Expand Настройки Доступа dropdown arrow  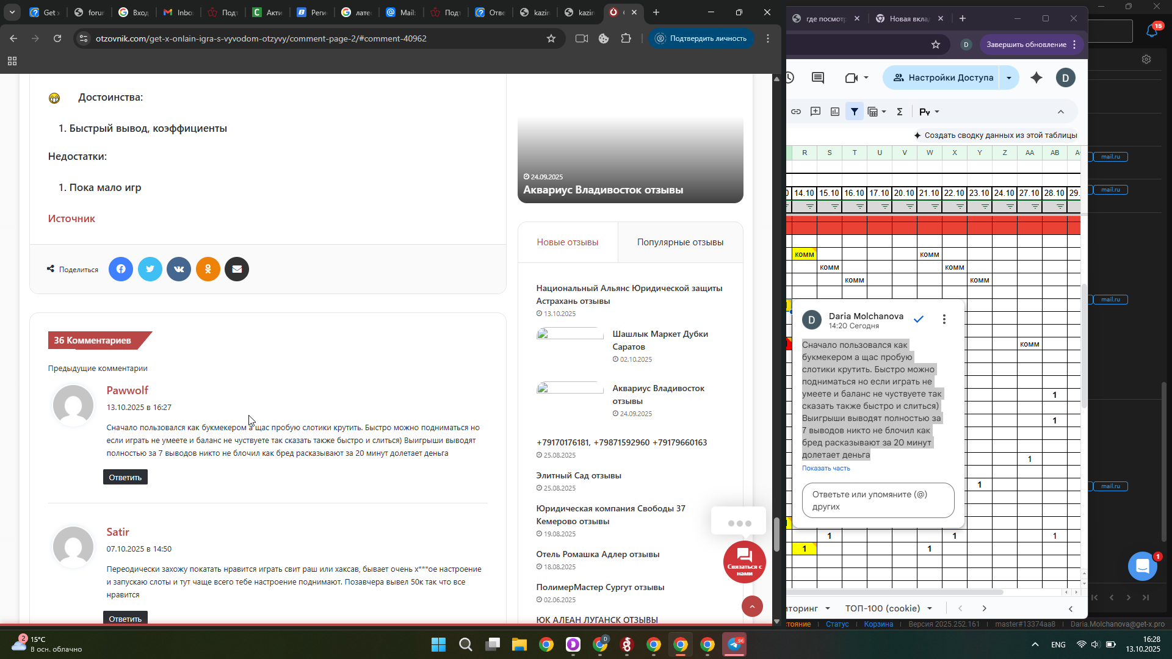coord(1009,77)
